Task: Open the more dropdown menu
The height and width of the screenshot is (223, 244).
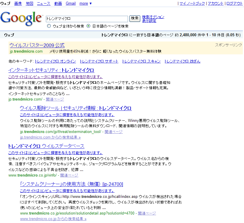Action: click(x=86, y=4)
